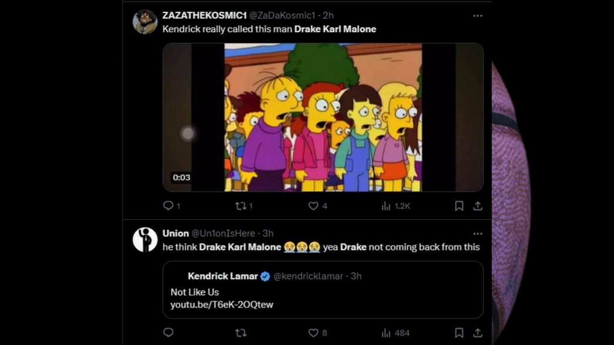This screenshot has width=614, height=345.
Task: Share Union's tweet
Action: (x=478, y=333)
